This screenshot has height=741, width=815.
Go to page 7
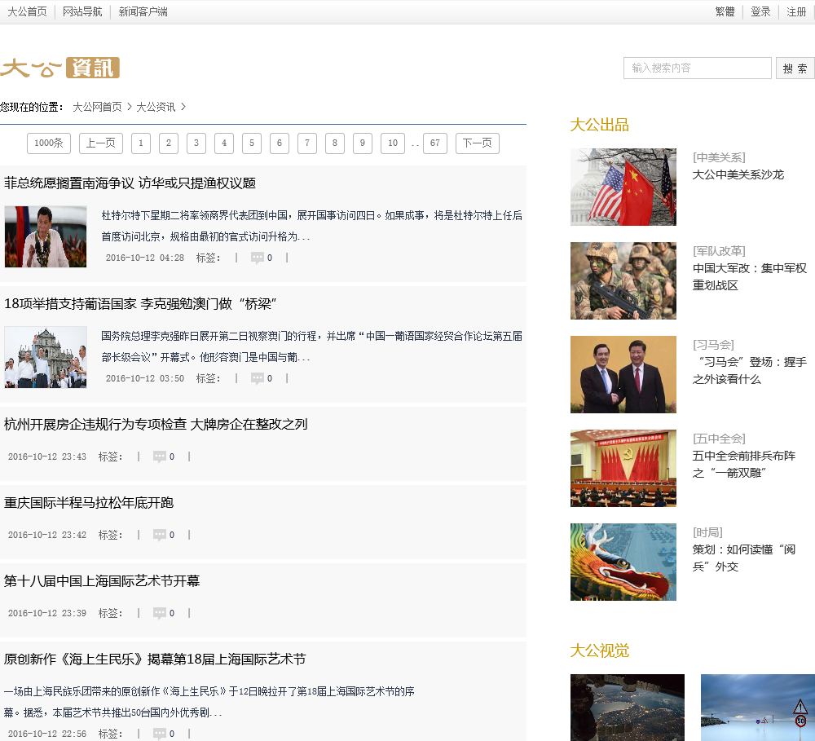click(307, 143)
